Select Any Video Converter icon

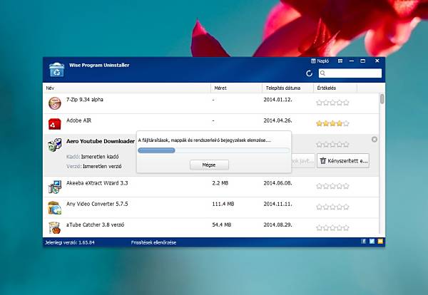(55, 208)
